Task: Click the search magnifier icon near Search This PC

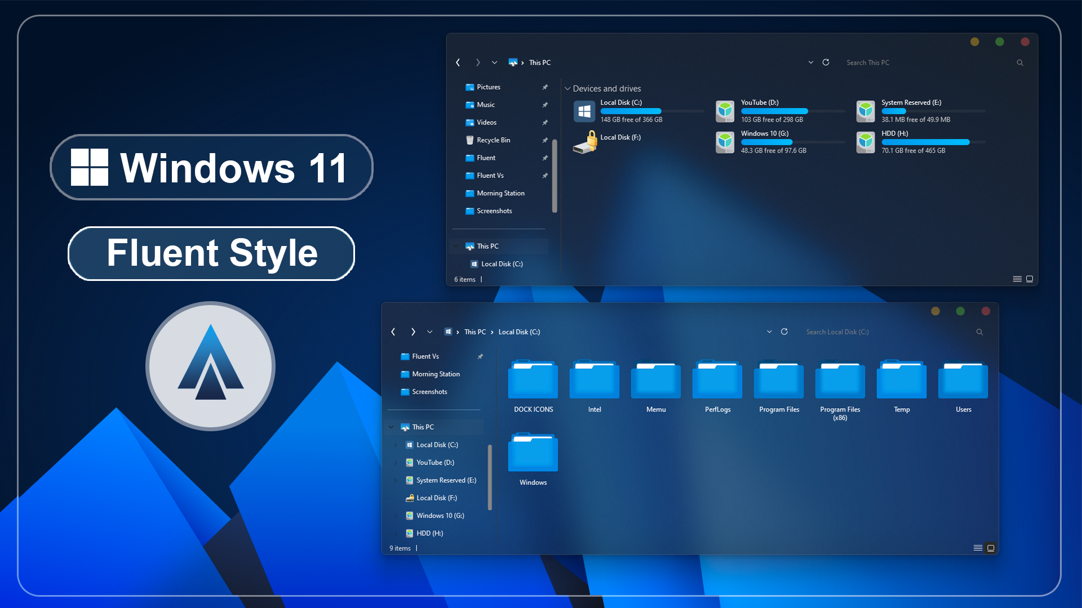Action: click(x=1020, y=62)
